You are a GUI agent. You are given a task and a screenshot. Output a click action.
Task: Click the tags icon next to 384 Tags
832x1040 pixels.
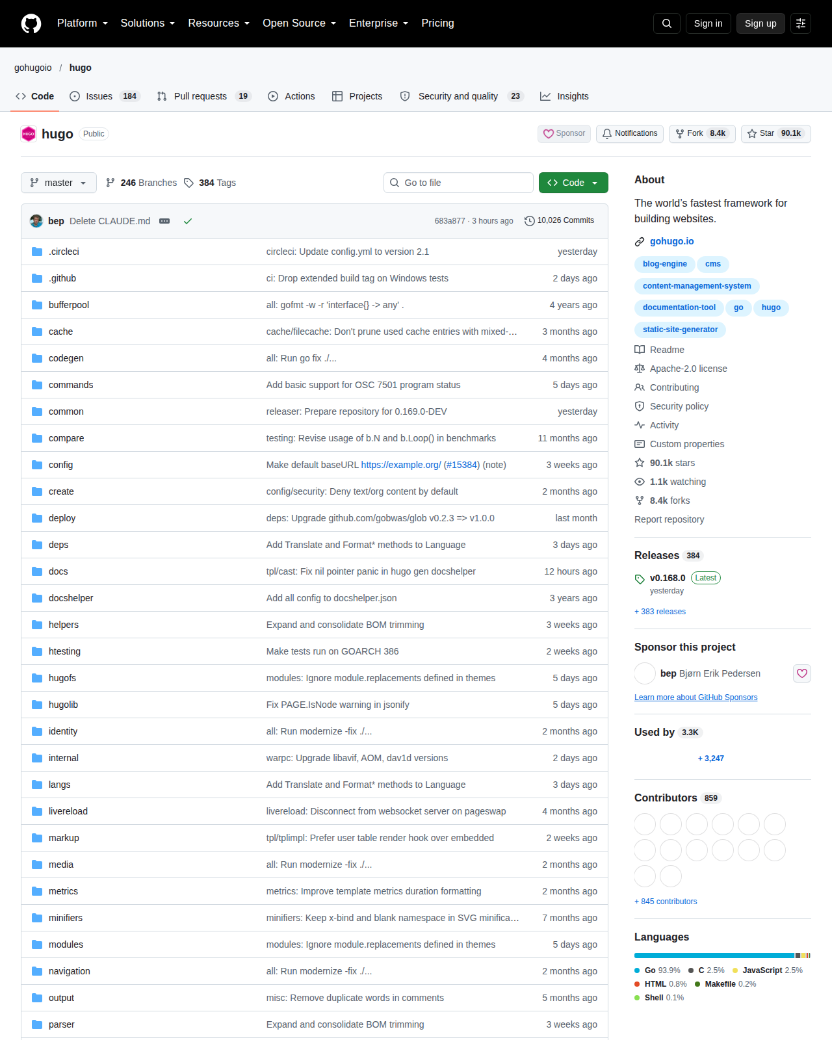(188, 183)
